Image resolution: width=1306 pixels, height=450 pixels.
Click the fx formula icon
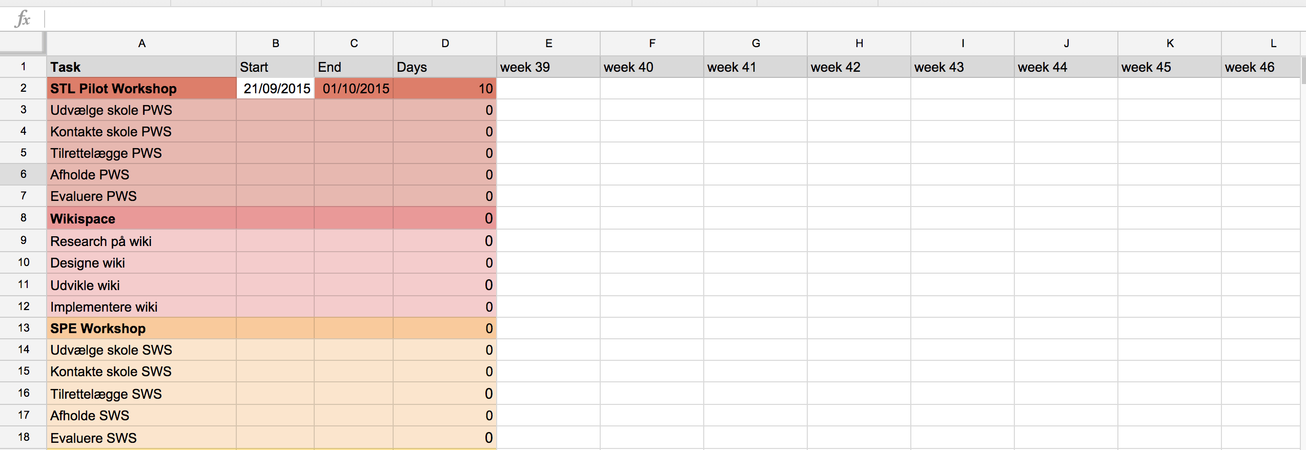23,19
